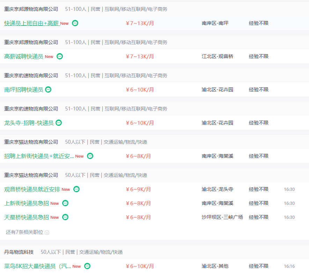The image size is (309, 273).
Task: Click chat icon for 招聘上新街快递员 listing
Action: (x=90, y=156)
